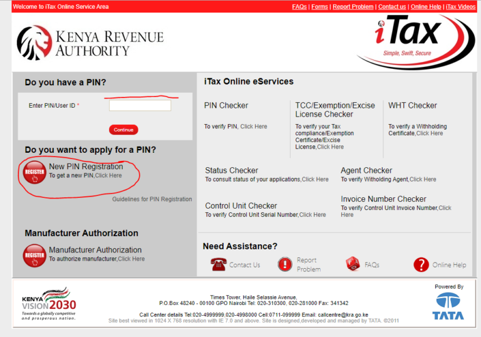Click 'Welcome to iTax Online Service Area' text
The height and width of the screenshot is (337, 481).
coord(61,7)
